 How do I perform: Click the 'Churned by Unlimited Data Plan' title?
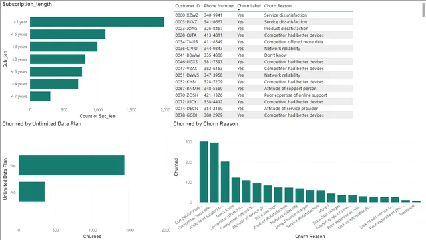pyautogui.click(x=42, y=124)
